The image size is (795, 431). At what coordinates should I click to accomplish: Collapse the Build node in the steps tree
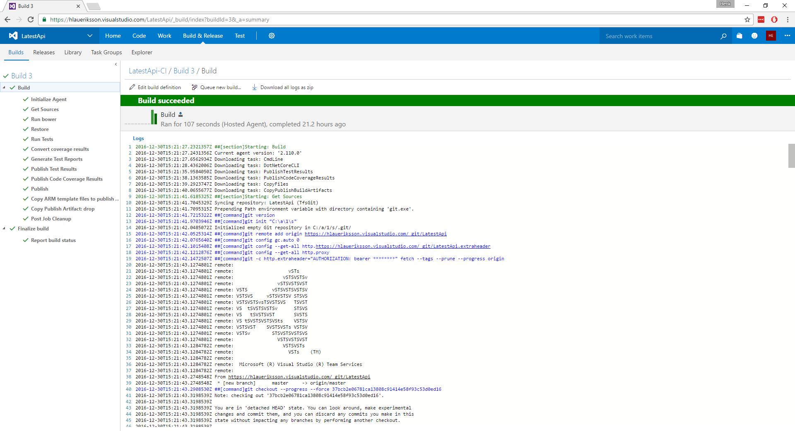click(4, 87)
